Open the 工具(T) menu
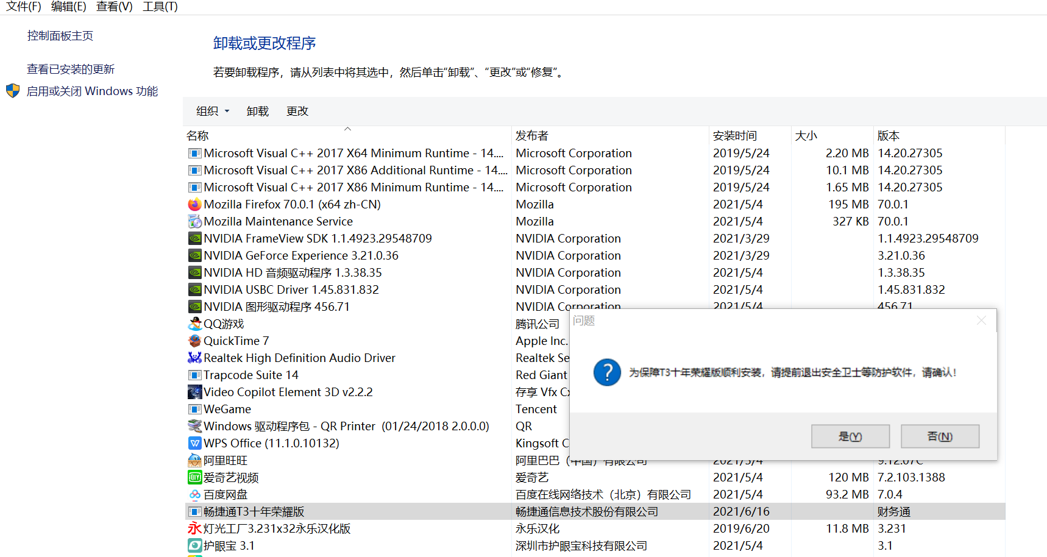The image size is (1047, 557). (160, 7)
